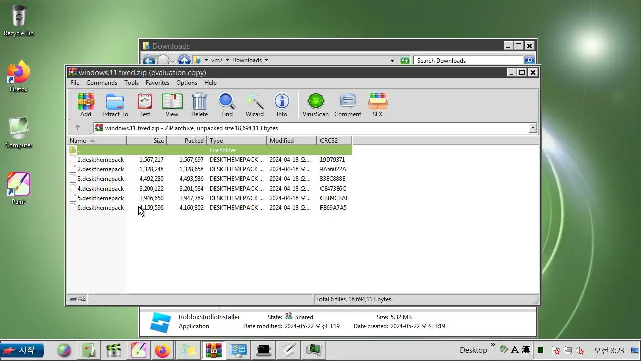Click the terminal taskbar icon
The height and width of the screenshot is (361, 641).
264,350
